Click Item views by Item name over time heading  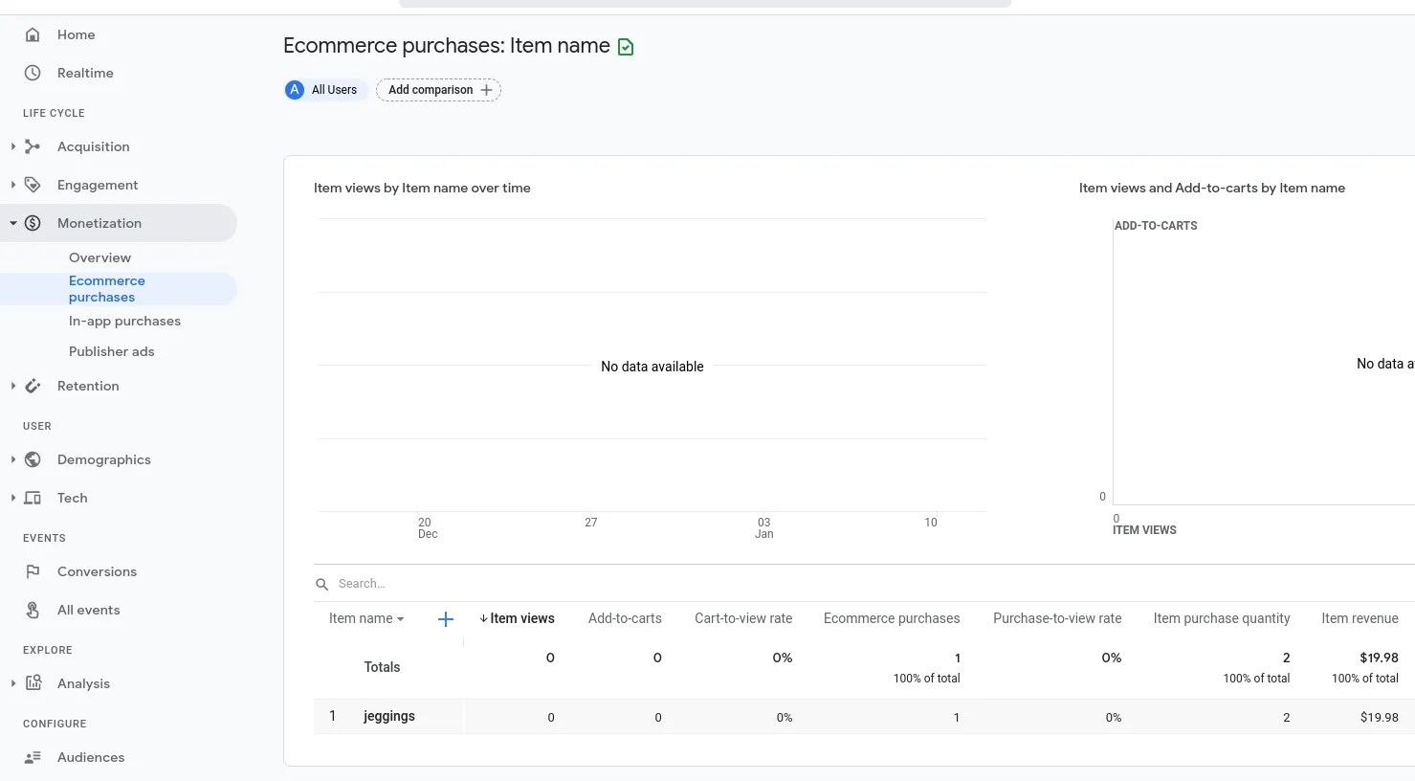[422, 188]
